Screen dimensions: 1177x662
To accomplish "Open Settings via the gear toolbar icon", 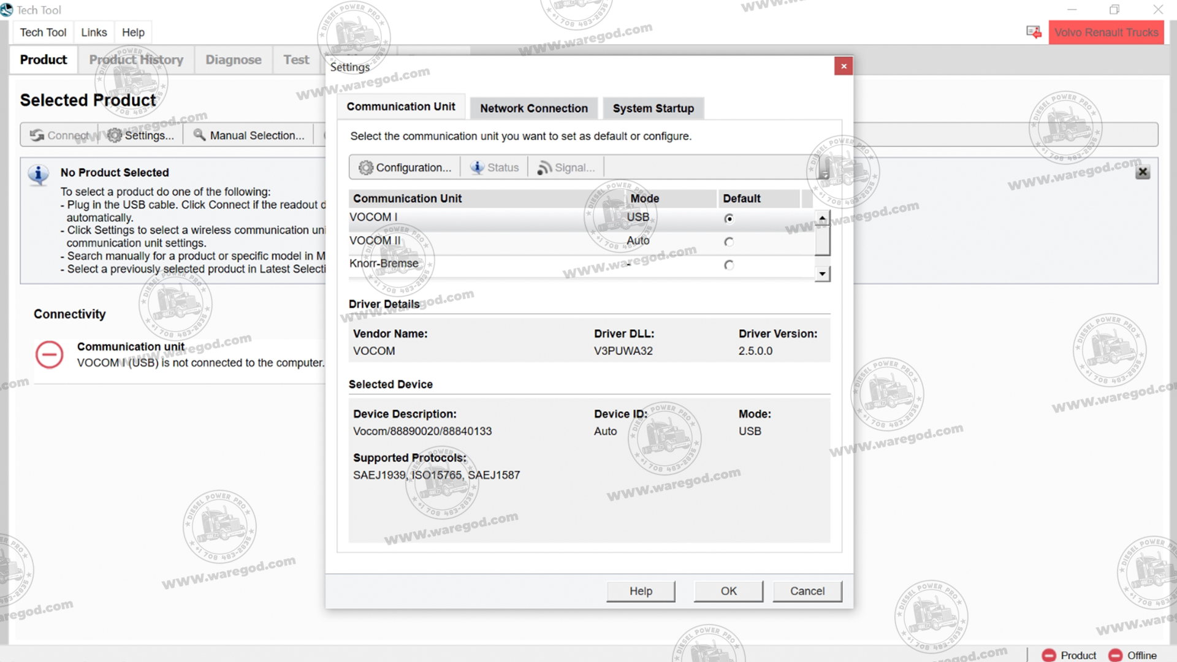I will coord(114,135).
